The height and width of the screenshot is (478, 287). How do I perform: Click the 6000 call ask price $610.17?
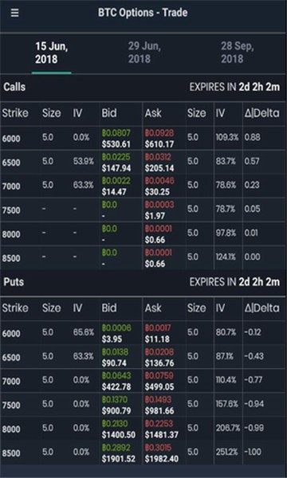pos(159,144)
